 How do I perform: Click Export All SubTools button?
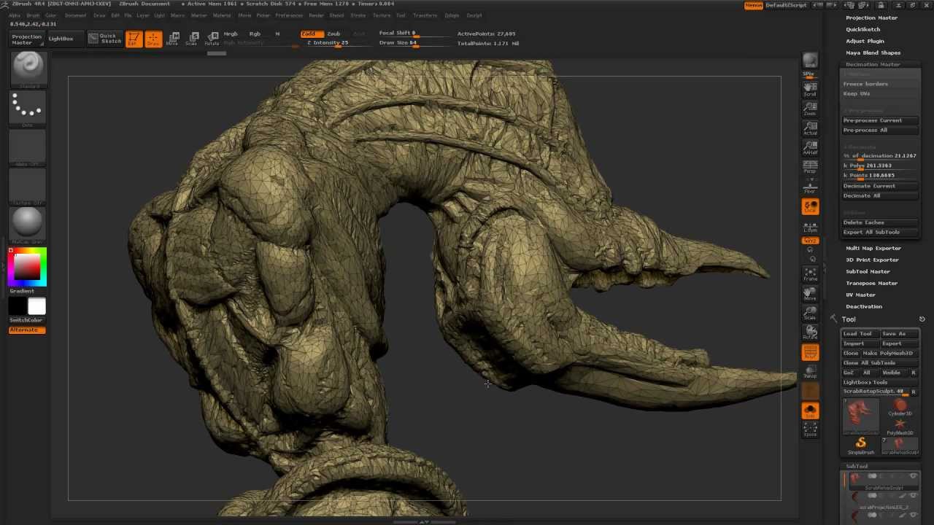point(881,232)
